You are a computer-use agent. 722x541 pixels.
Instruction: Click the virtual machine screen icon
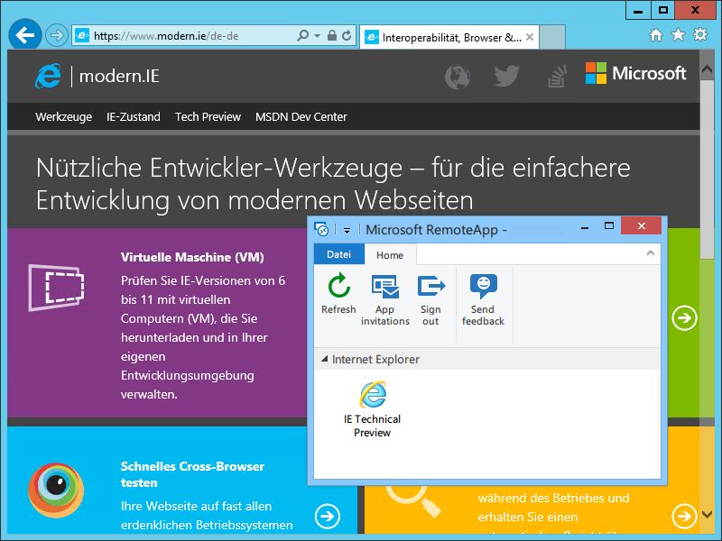[x=56, y=288]
